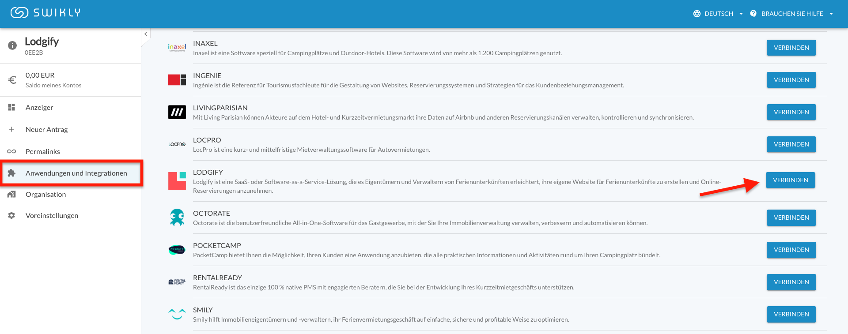848x334 pixels.
Task: Connect the LIVINGPARISIAN integration
Action: tap(791, 112)
